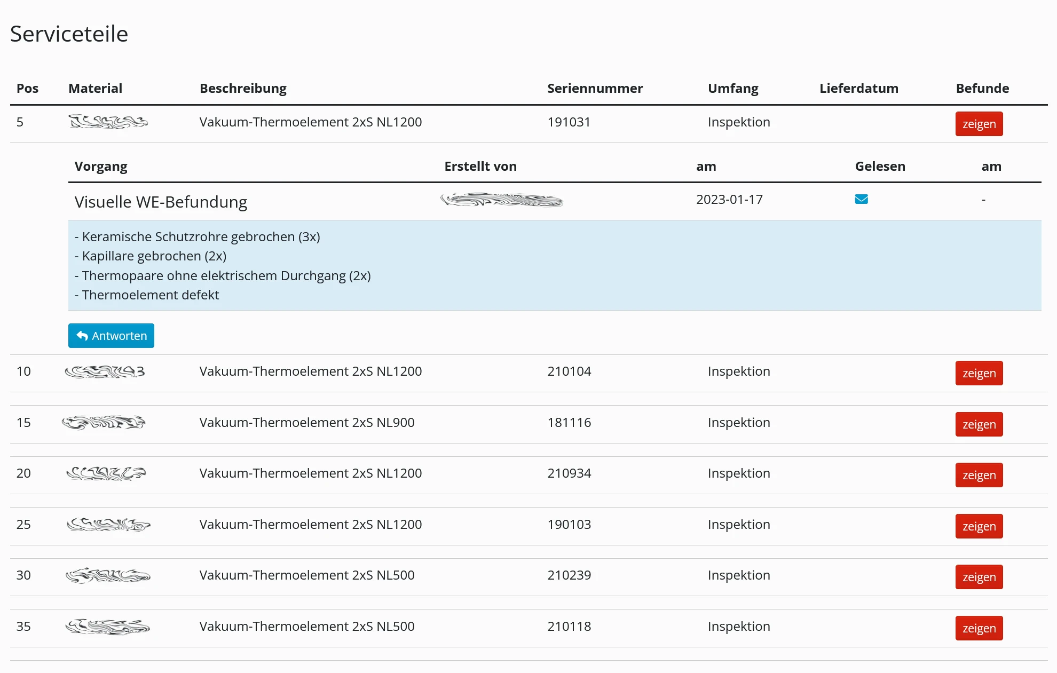Click the 'Thermopaare ohne elektrischem Durchgang' line
This screenshot has height=673, width=1057.
point(223,276)
